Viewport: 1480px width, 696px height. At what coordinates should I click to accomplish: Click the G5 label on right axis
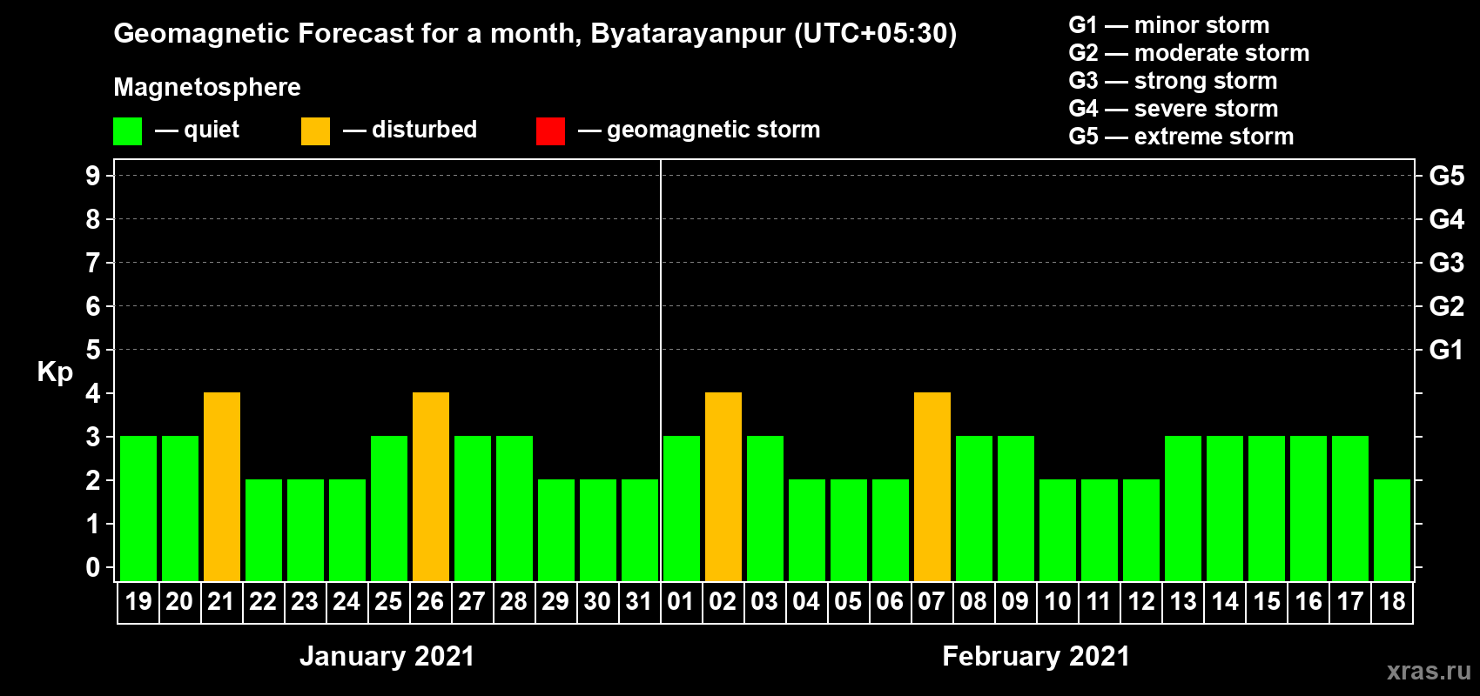pos(1447,176)
